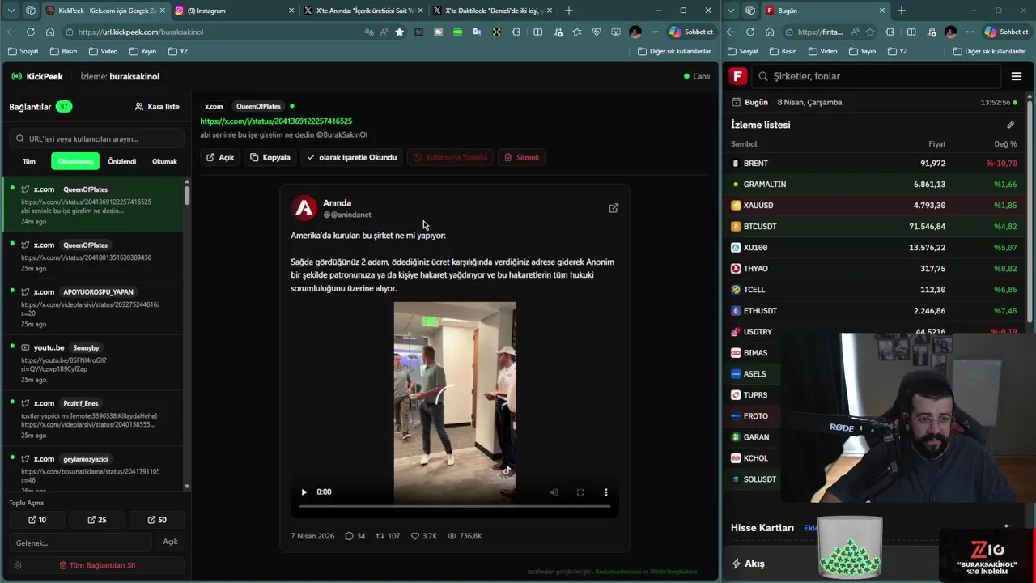Mark the link as read (olarak işaretle Okundu)
The image size is (1036, 583).
(352, 157)
